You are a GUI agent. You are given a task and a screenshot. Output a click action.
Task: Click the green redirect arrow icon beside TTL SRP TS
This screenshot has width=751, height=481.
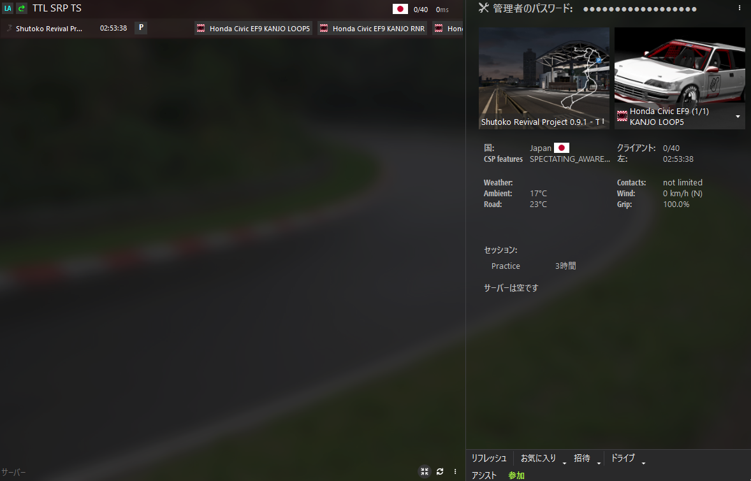(x=22, y=8)
